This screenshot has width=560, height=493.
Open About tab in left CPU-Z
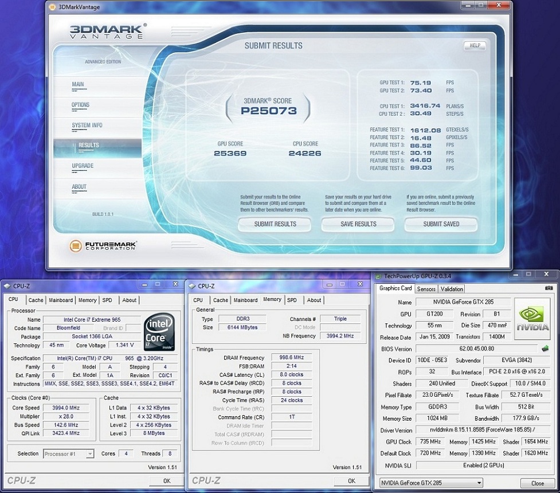click(x=130, y=300)
